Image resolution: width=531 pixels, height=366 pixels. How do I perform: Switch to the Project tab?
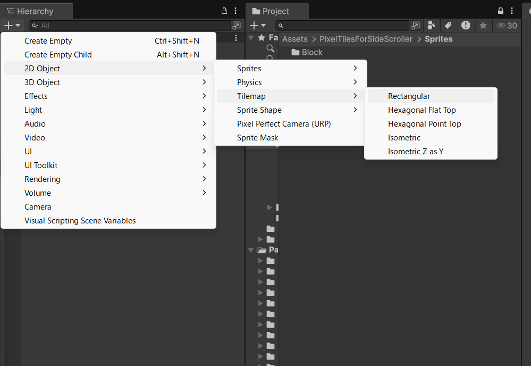[x=277, y=11]
